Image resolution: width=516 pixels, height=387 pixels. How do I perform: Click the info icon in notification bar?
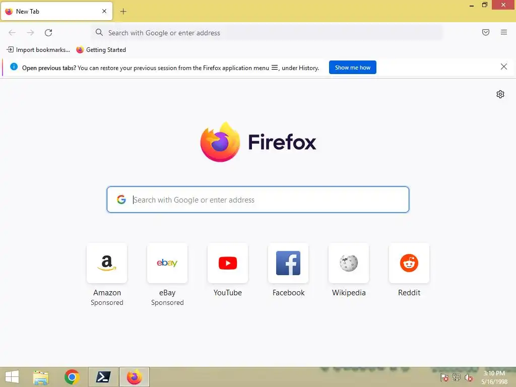coord(14,67)
